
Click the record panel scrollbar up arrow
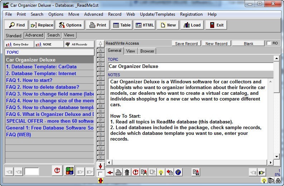(x=276, y=58)
